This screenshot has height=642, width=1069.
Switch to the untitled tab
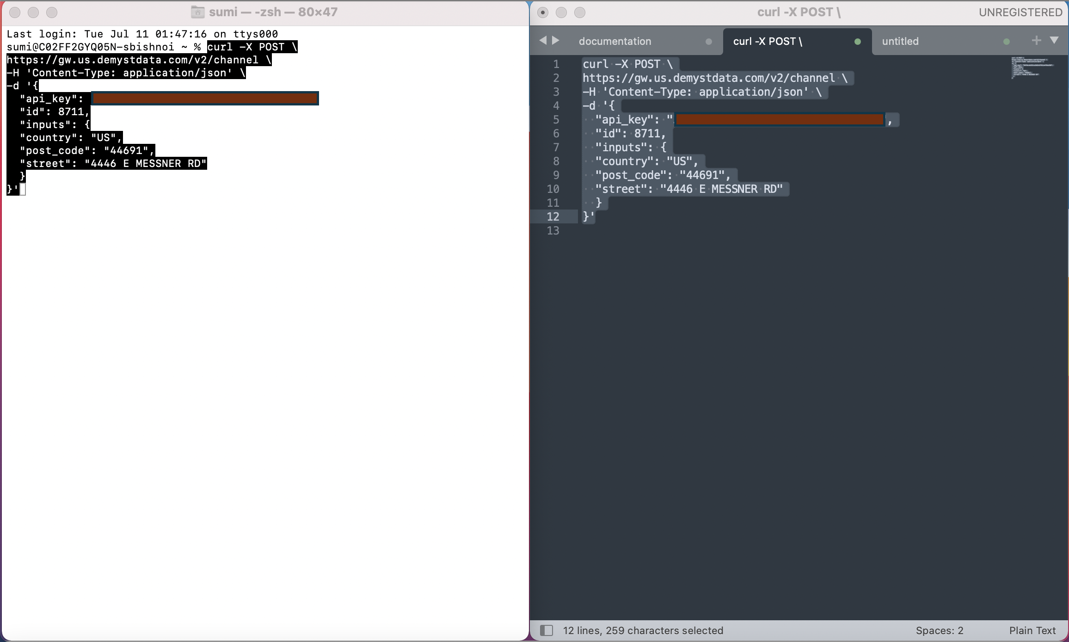[900, 42]
